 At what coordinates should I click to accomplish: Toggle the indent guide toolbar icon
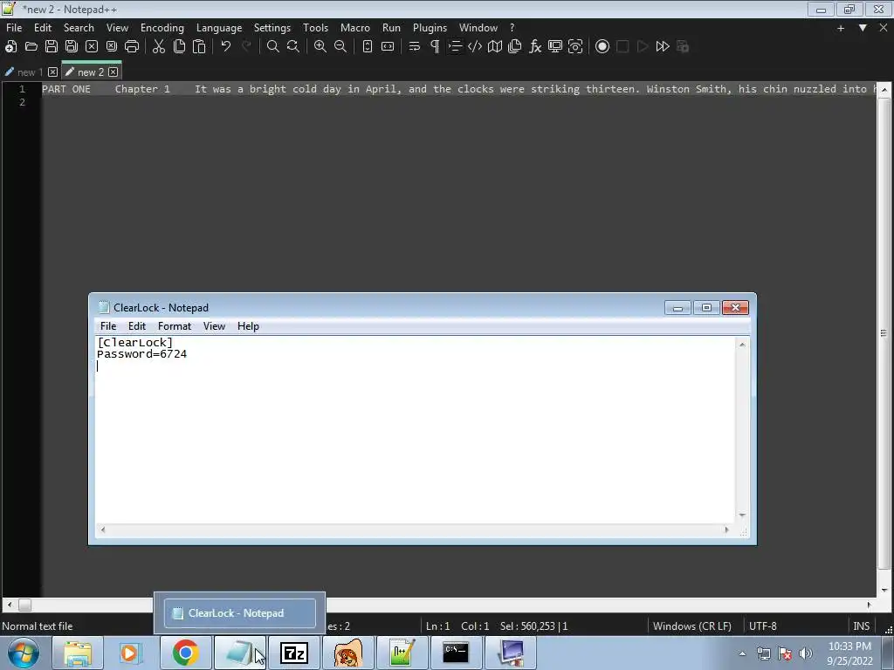click(455, 47)
